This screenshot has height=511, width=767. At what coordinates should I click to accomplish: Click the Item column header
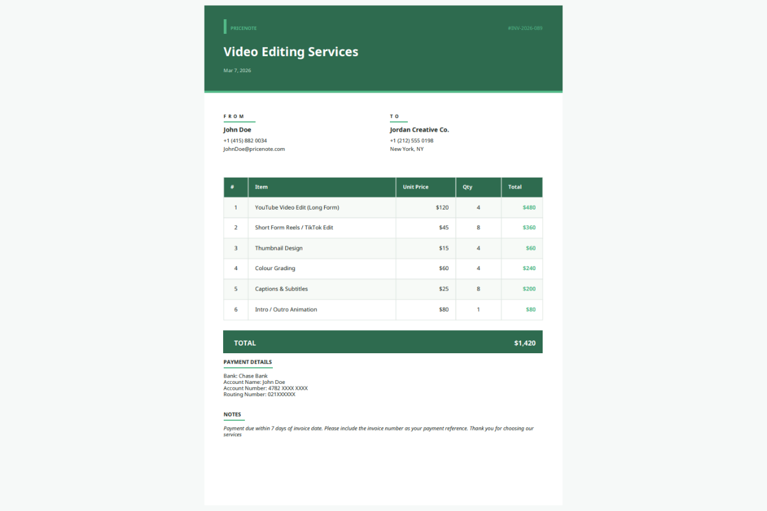point(261,187)
